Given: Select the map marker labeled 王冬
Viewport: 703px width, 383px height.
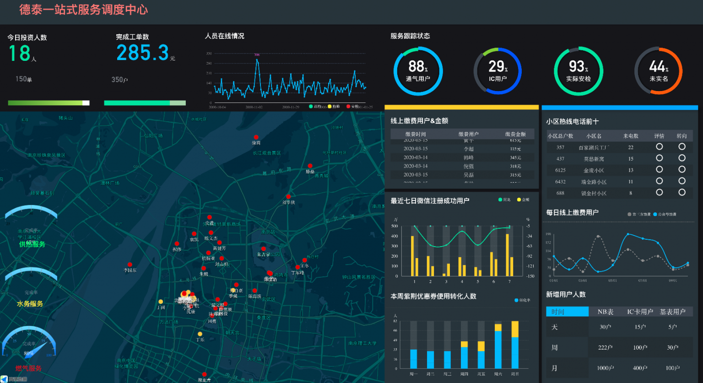Looking at the screenshot, I should pos(304,260).
